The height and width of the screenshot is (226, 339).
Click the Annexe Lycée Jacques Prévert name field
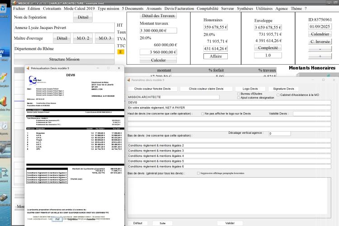[x=64, y=28]
